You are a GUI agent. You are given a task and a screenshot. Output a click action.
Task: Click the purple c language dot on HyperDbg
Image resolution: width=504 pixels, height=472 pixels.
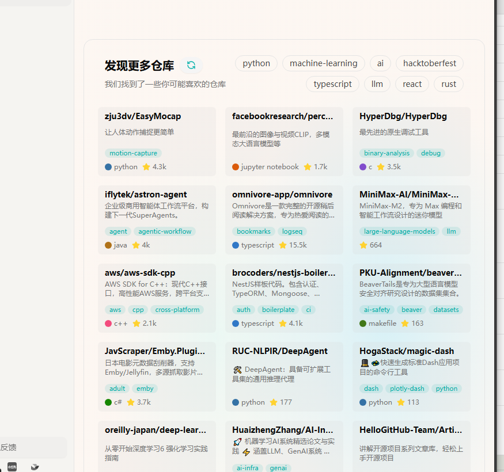click(x=363, y=167)
